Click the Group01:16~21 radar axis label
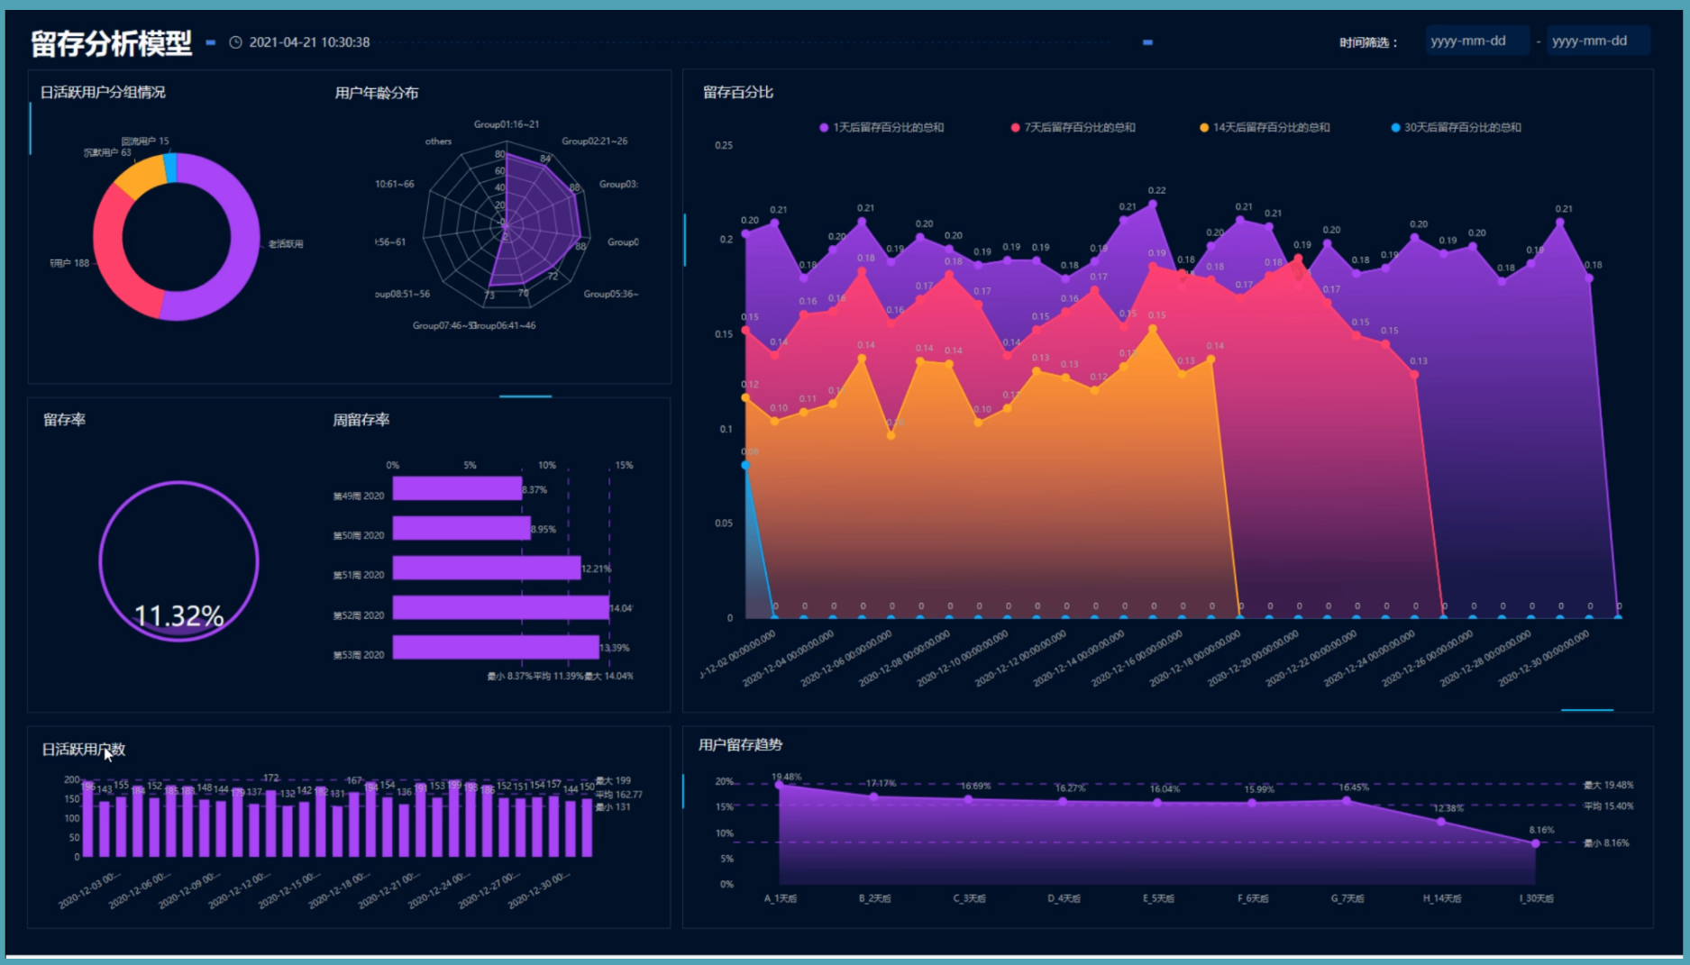Viewport: 1690px width, 965px height. click(507, 124)
